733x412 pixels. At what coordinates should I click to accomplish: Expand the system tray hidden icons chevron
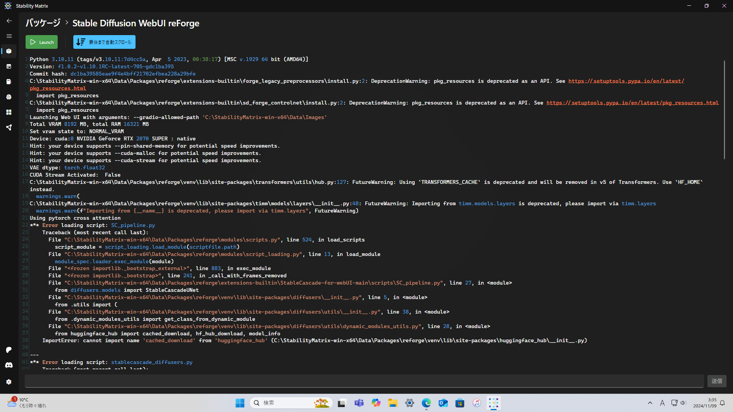650,403
